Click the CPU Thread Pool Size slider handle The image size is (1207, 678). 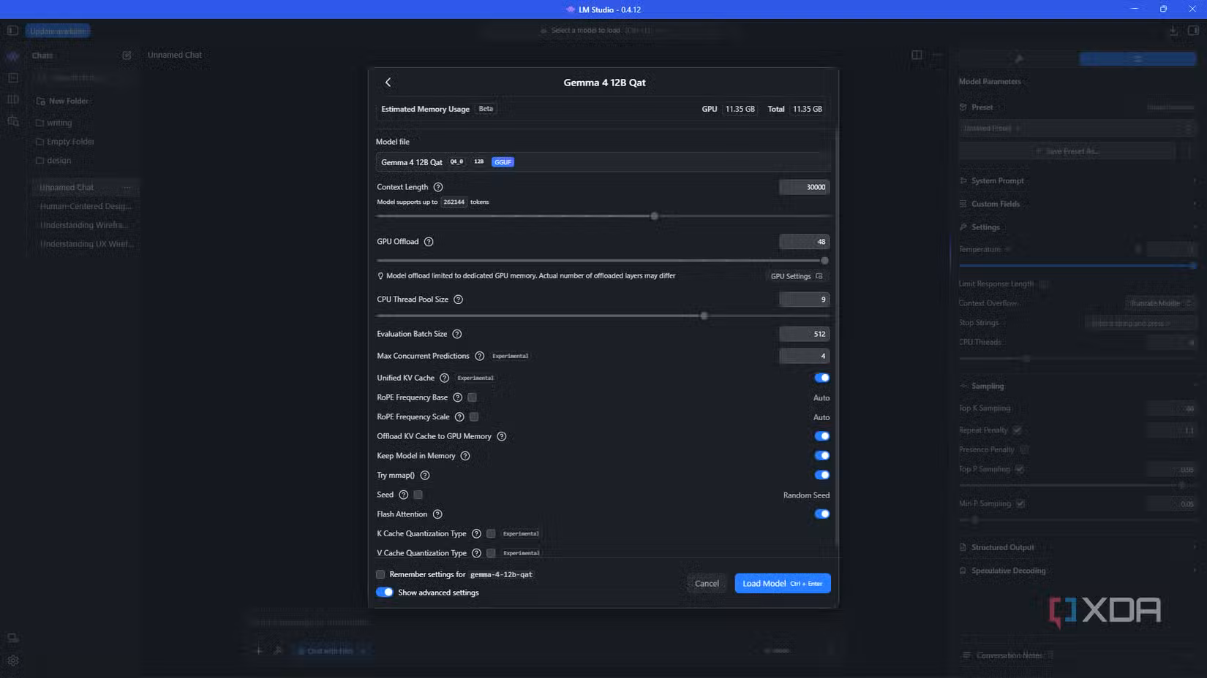tap(704, 316)
